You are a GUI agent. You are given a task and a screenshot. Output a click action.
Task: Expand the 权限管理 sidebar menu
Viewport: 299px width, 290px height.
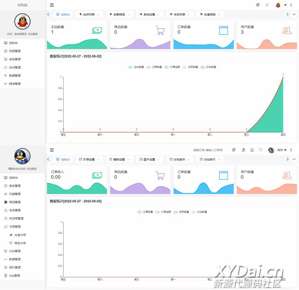coord(15,51)
